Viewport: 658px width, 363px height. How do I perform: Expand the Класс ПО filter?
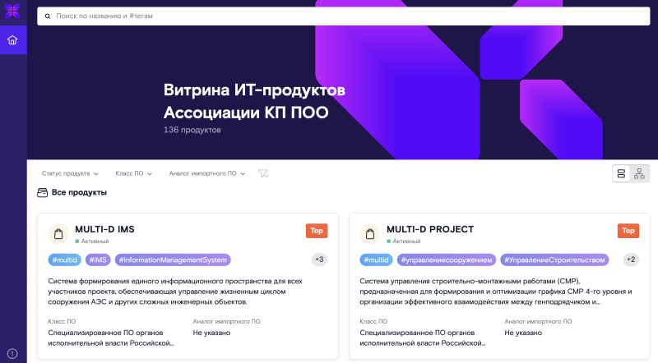tap(133, 173)
